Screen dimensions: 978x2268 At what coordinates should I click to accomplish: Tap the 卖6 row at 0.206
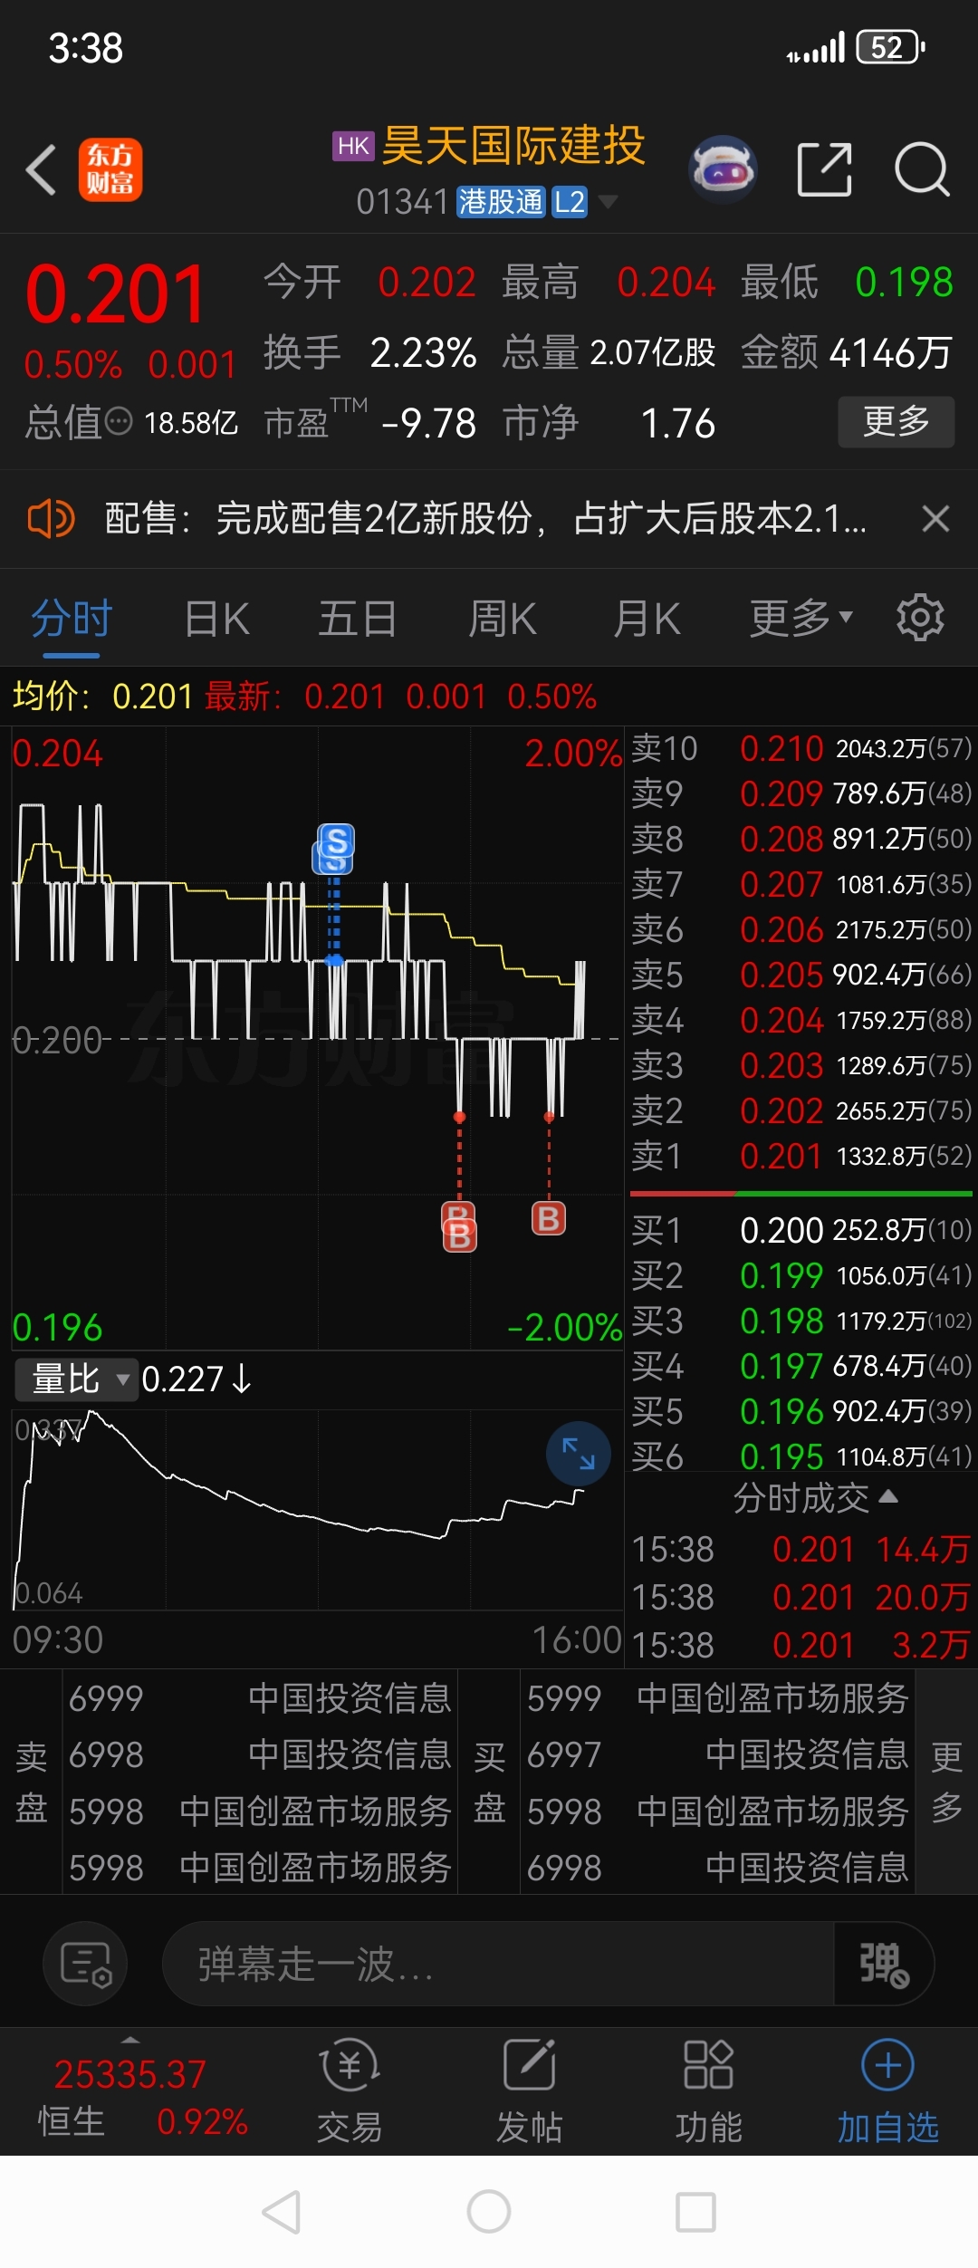click(801, 929)
